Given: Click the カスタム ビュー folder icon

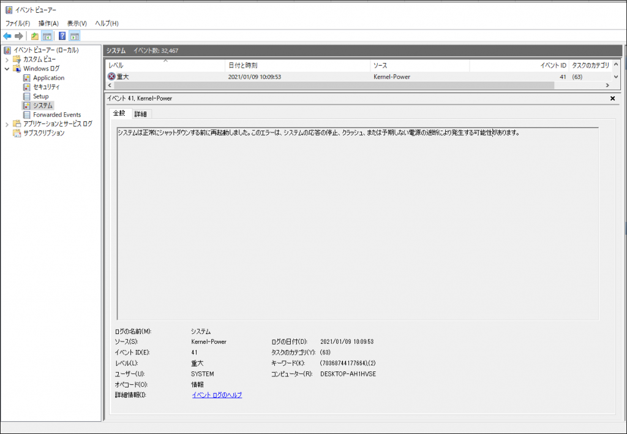Looking at the screenshot, I should (x=17, y=59).
